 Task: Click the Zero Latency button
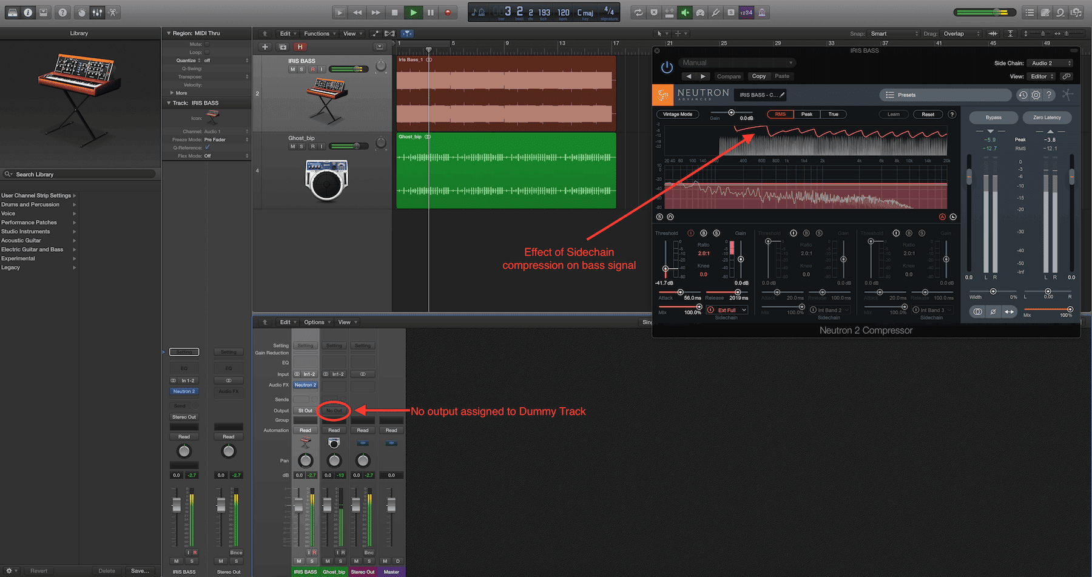coord(1047,117)
